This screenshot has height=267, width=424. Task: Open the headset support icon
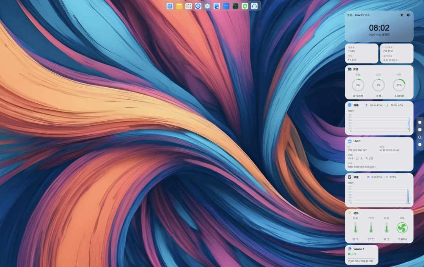(x=254, y=6)
